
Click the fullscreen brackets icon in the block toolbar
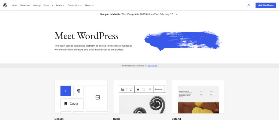[x=144, y=89]
